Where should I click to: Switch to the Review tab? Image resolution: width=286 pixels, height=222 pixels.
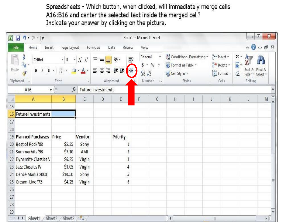coord(128,48)
